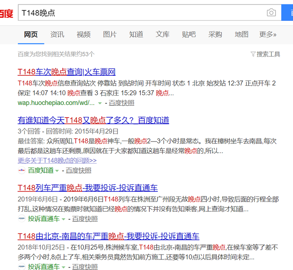Click the search tools filter icon
Image resolution: width=293 pixels, height=270 pixels.
(x=253, y=54)
